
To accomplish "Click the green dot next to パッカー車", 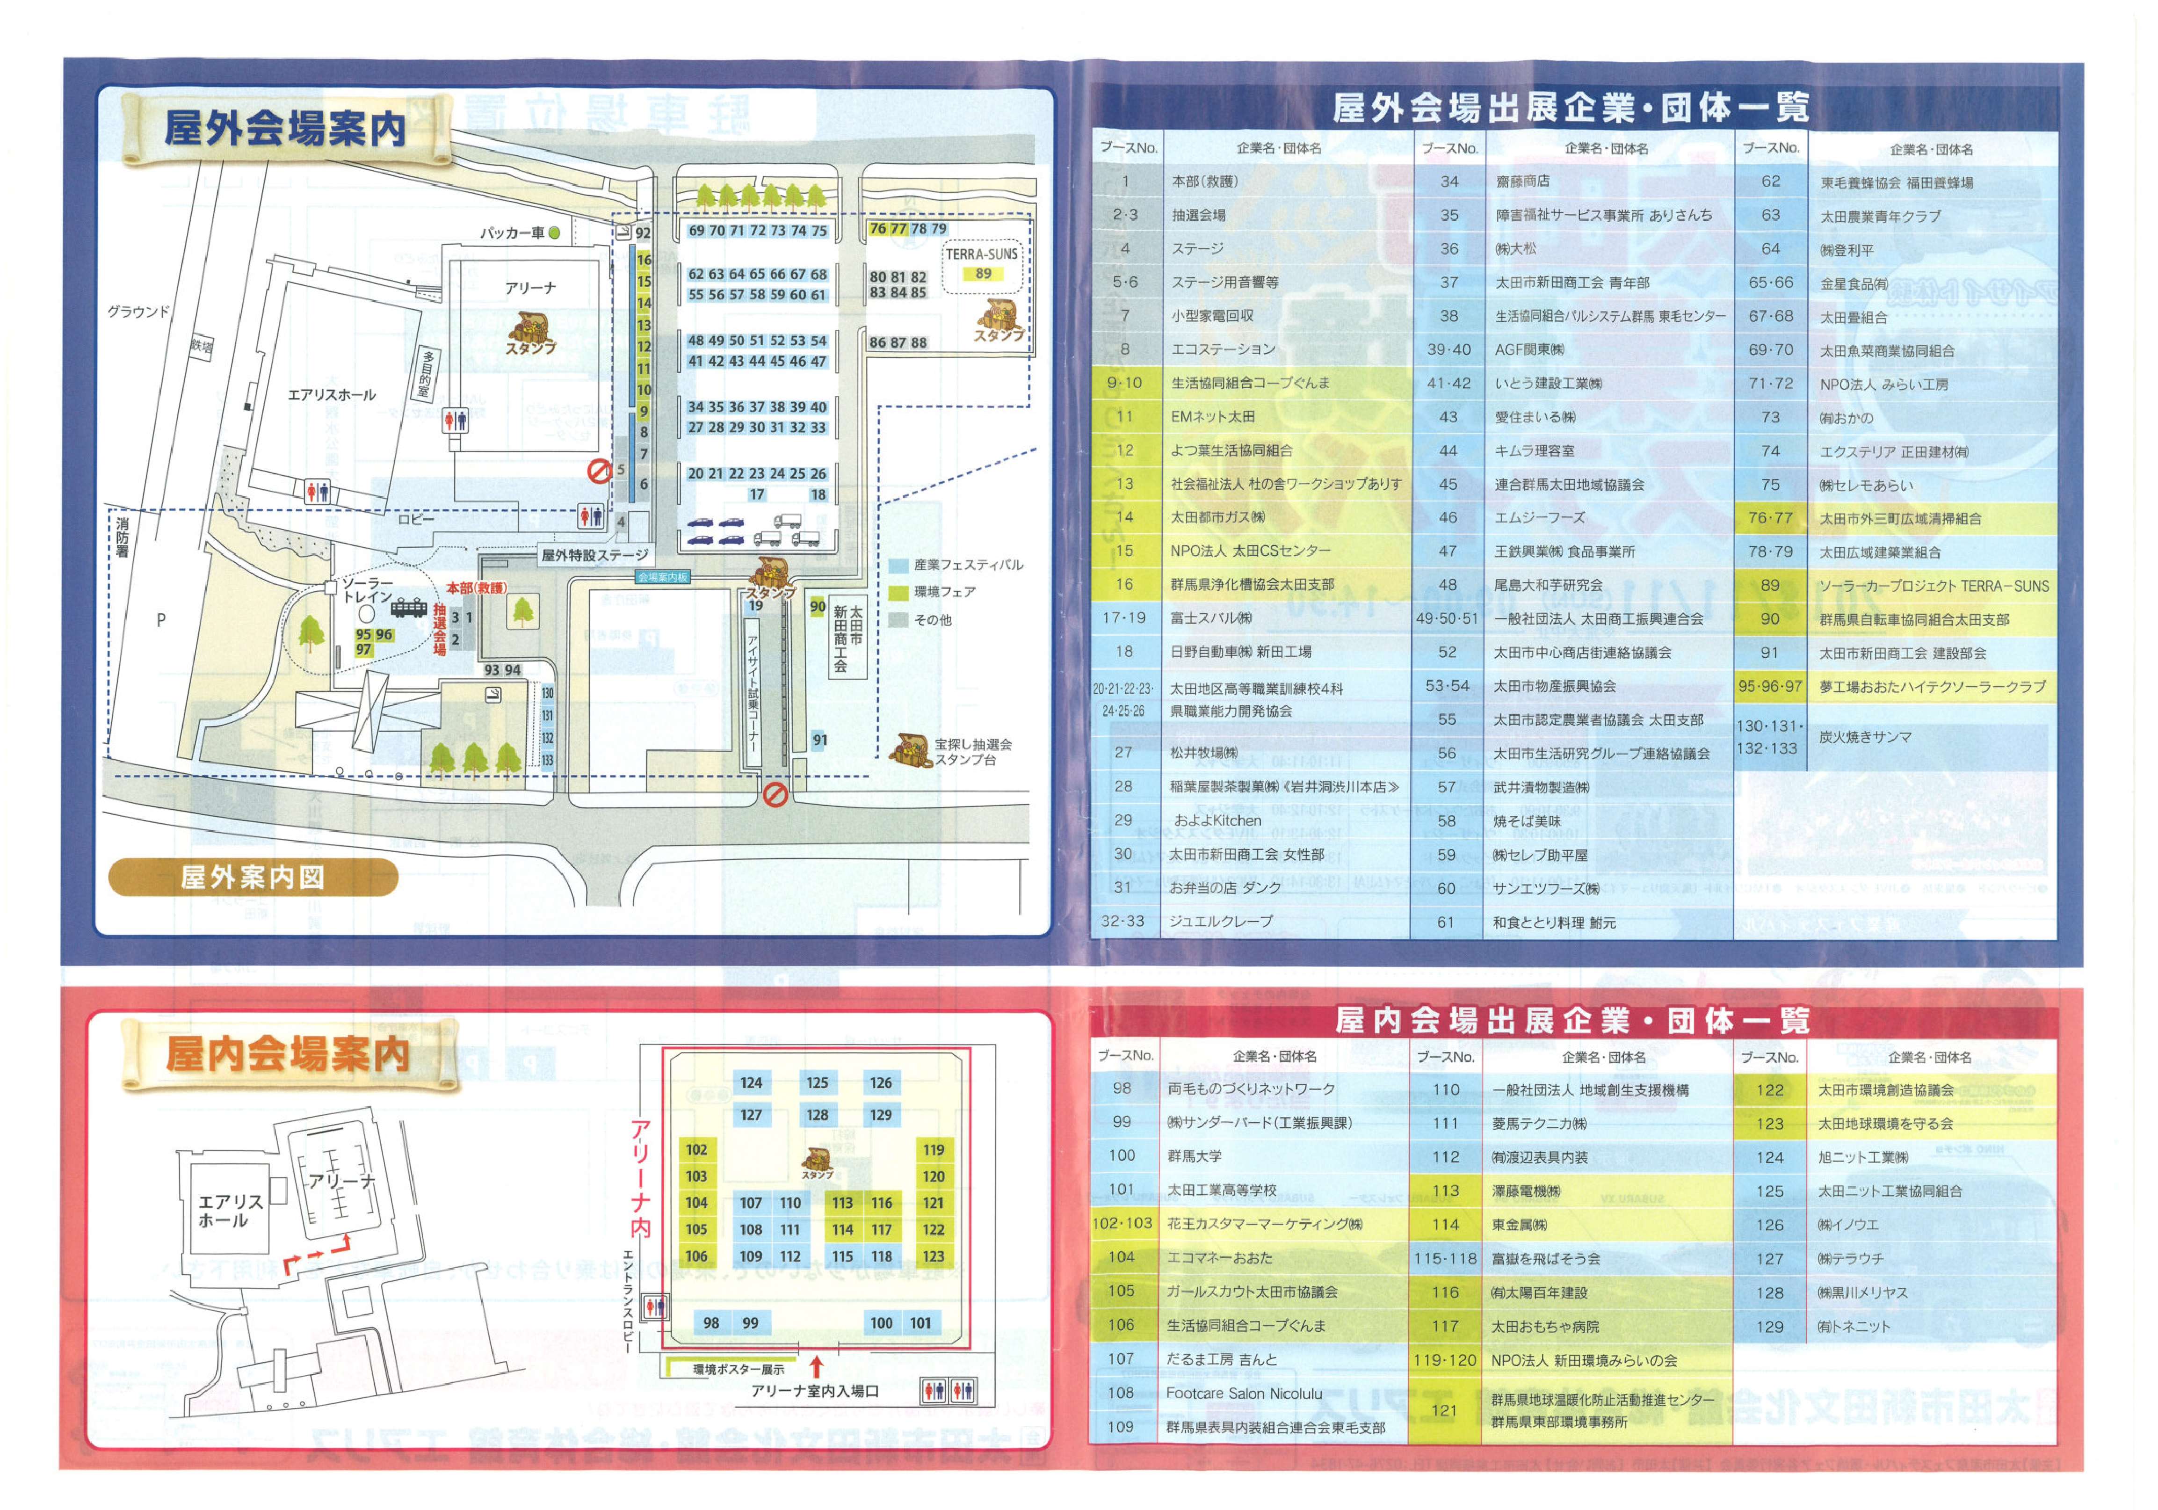I will point(555,232).
